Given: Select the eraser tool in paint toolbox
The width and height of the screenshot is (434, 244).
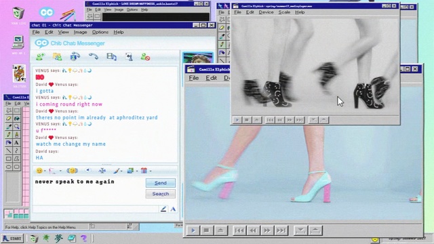Looking at the screenshot, I should 9,119.
